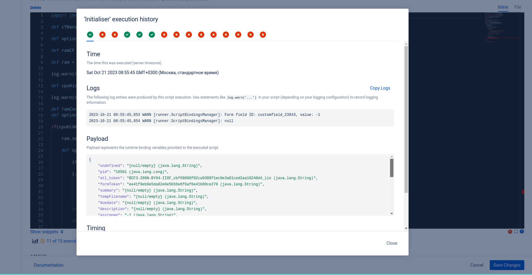Screen dimensions: 532x275
Task: Click the red error indicator icon
Action: tap(510, 231)
